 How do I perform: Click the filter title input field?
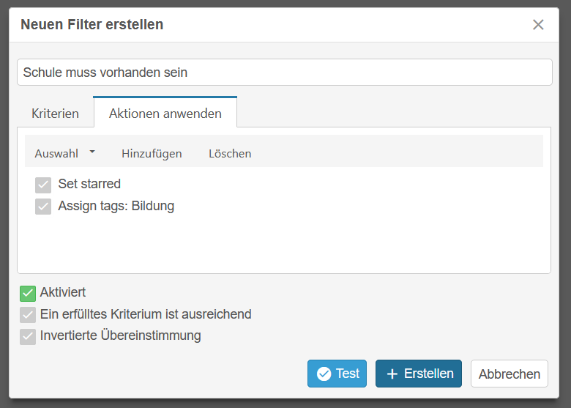tap(285, 72)
